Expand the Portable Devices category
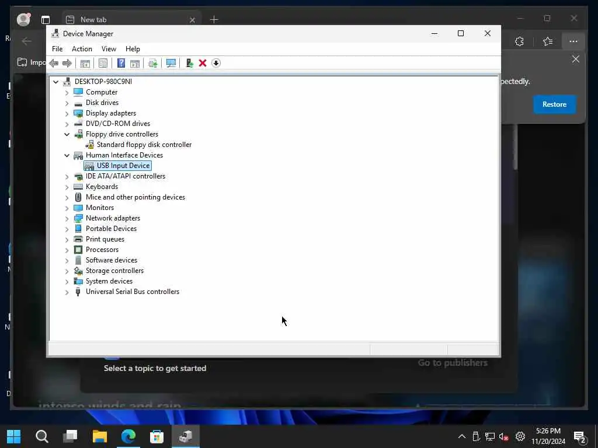 coord(67,229)
